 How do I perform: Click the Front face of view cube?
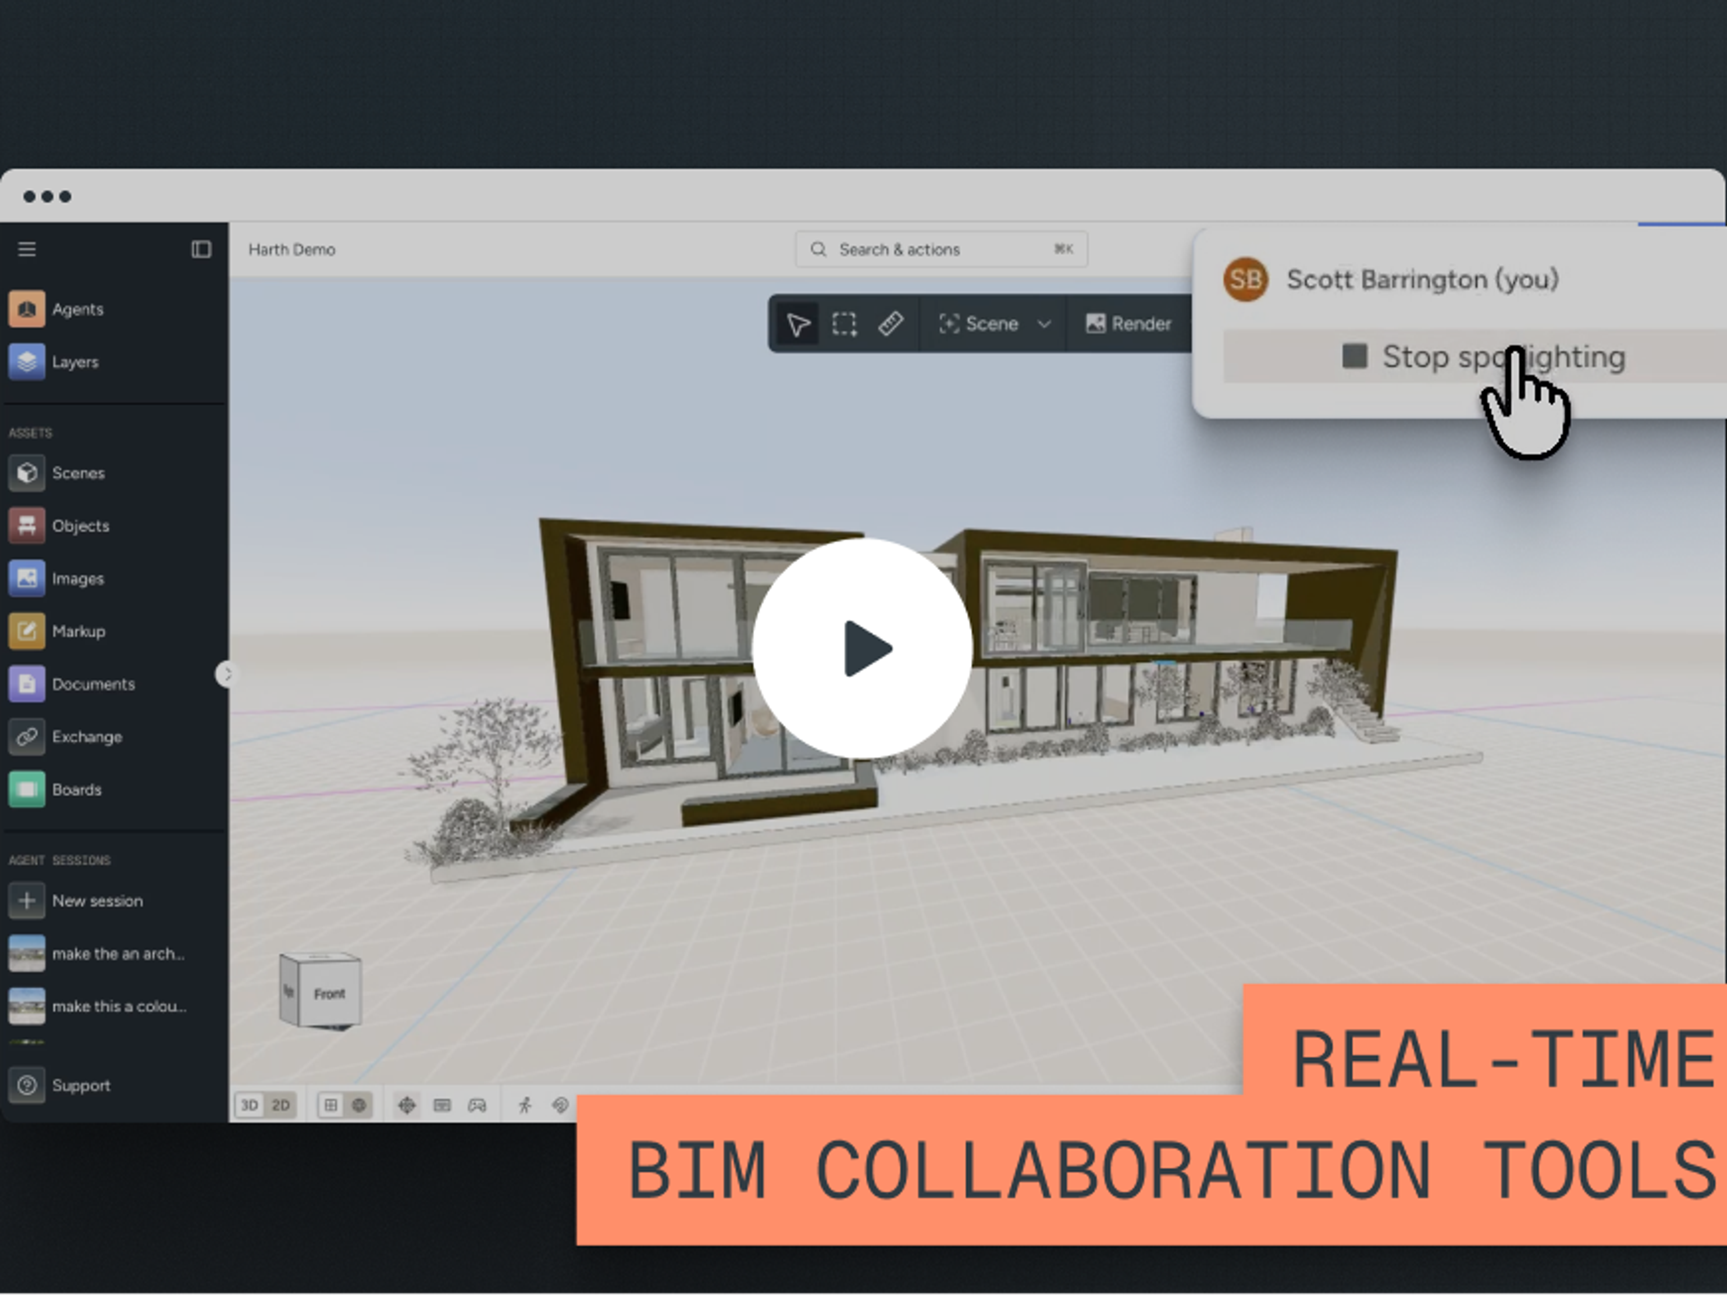tap(330, 994)
